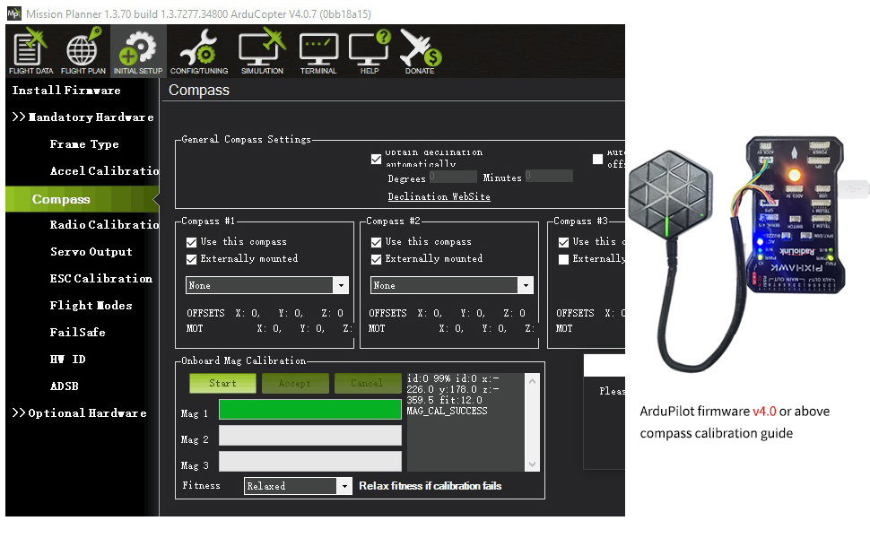Screen dimensions: 870x538
Task: Click the Mag 2 progress bar
Action: point(310,436)
